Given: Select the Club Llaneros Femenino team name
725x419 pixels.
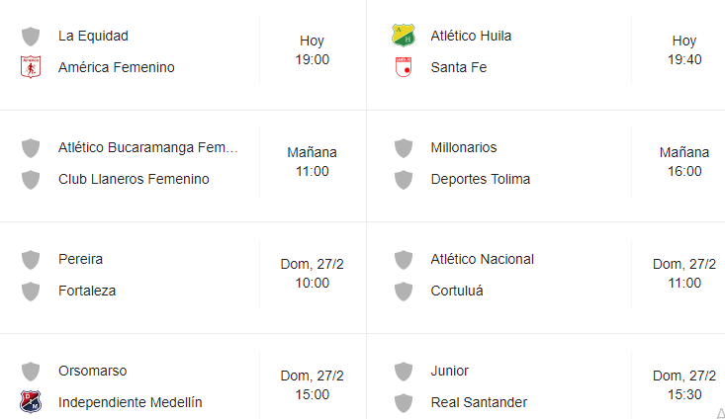Looking at the screenshot, I should pos(134,179).
